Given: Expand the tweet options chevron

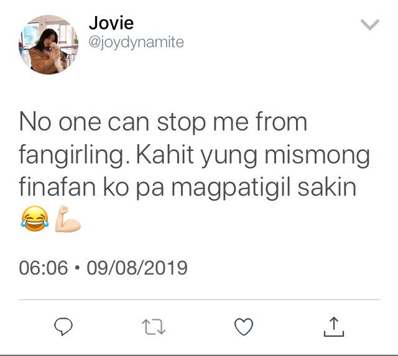Looking at the screenshot, I should pos(370,25).
